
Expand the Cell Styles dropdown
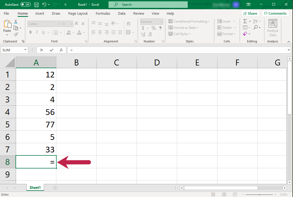[190, 34]
